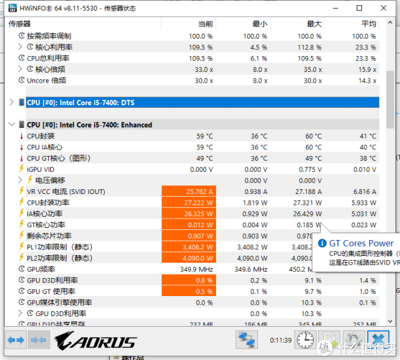Click the scrollbar up arrow
This screenshot has height=360, width=400.
pyautogui.click(x=390, y=23)
